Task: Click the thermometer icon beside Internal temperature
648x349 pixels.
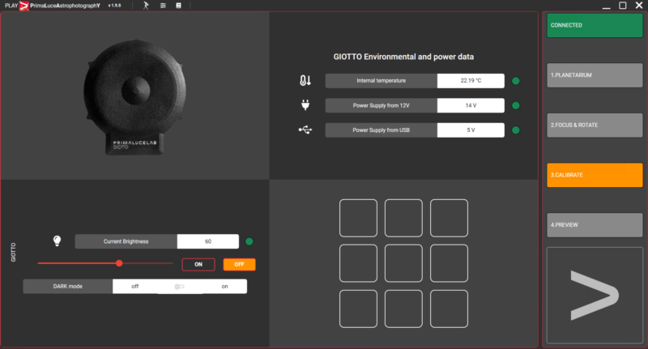Action: coord(305,80)
